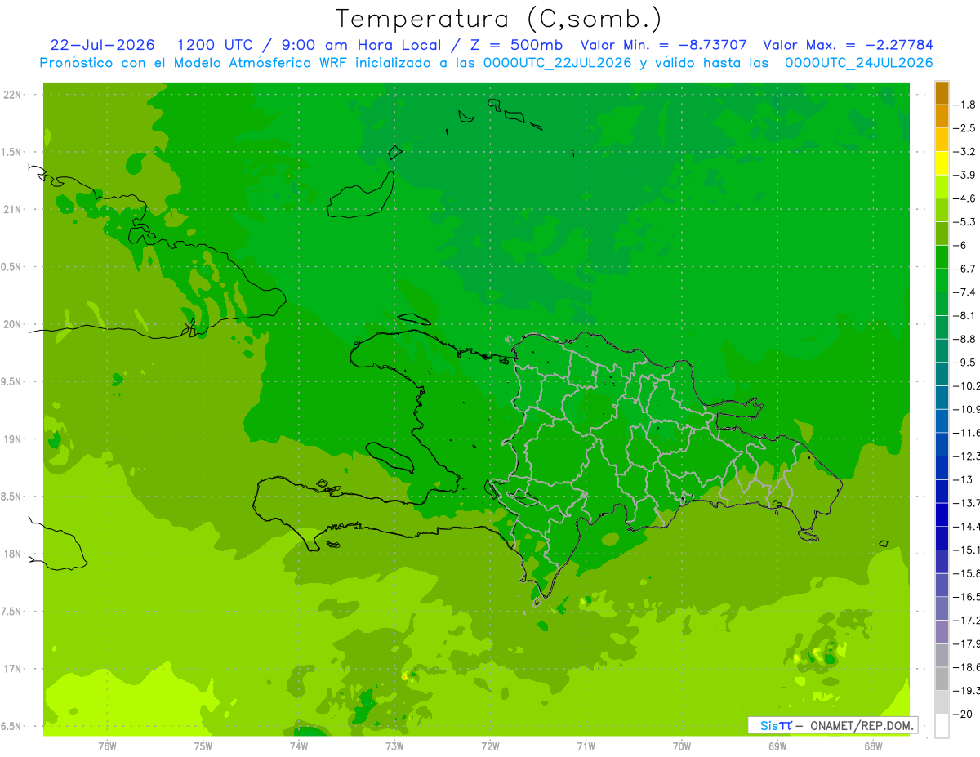Viewport: 980px width, 757px height.
Task: Click the '20N' latitude axis label
Action: coord(14,324)
